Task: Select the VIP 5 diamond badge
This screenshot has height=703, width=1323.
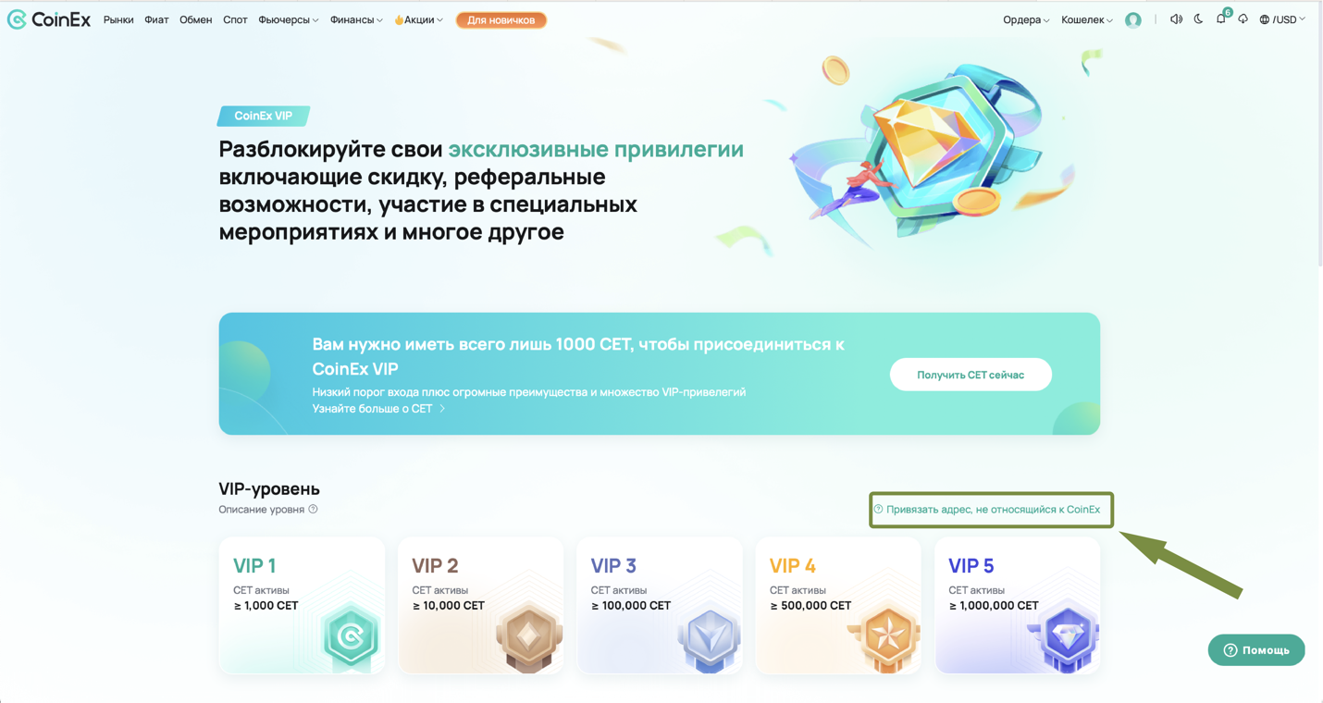Action: pos(1067,635)
